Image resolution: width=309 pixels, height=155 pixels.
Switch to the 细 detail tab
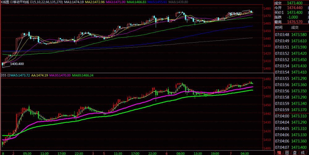[279, 153]
